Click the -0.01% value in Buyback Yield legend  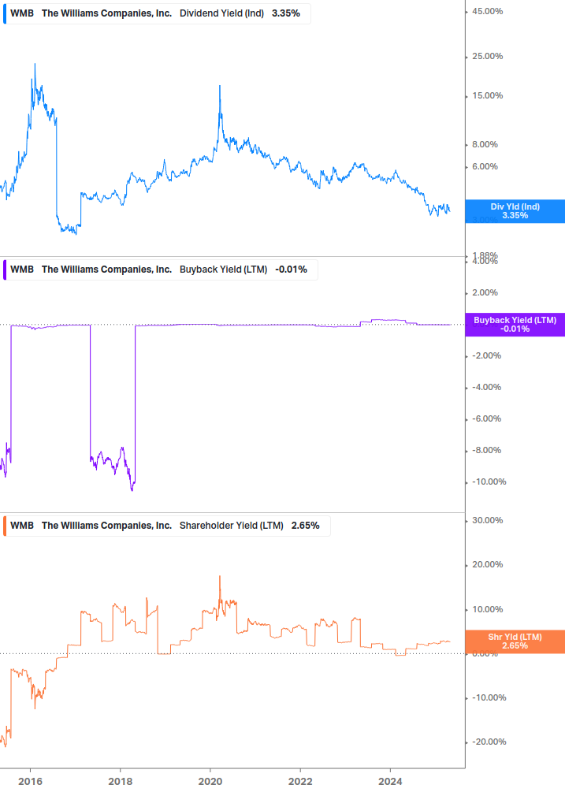(292, 270)
